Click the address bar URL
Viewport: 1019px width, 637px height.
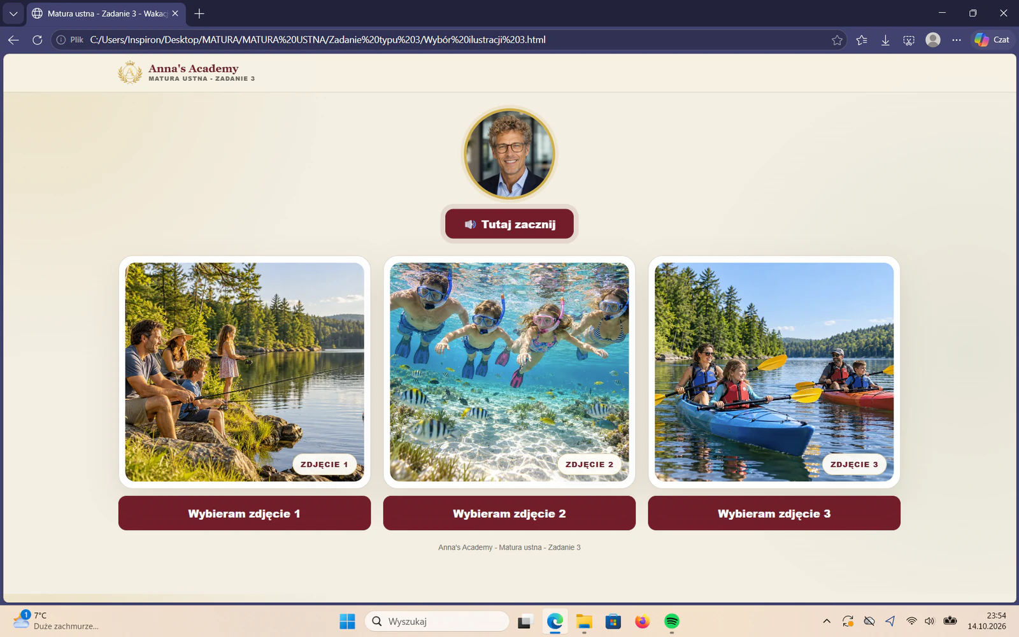[x=318, y=39]
